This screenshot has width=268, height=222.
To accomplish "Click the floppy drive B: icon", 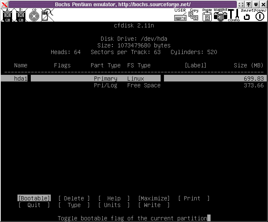I will click(20, 15).
